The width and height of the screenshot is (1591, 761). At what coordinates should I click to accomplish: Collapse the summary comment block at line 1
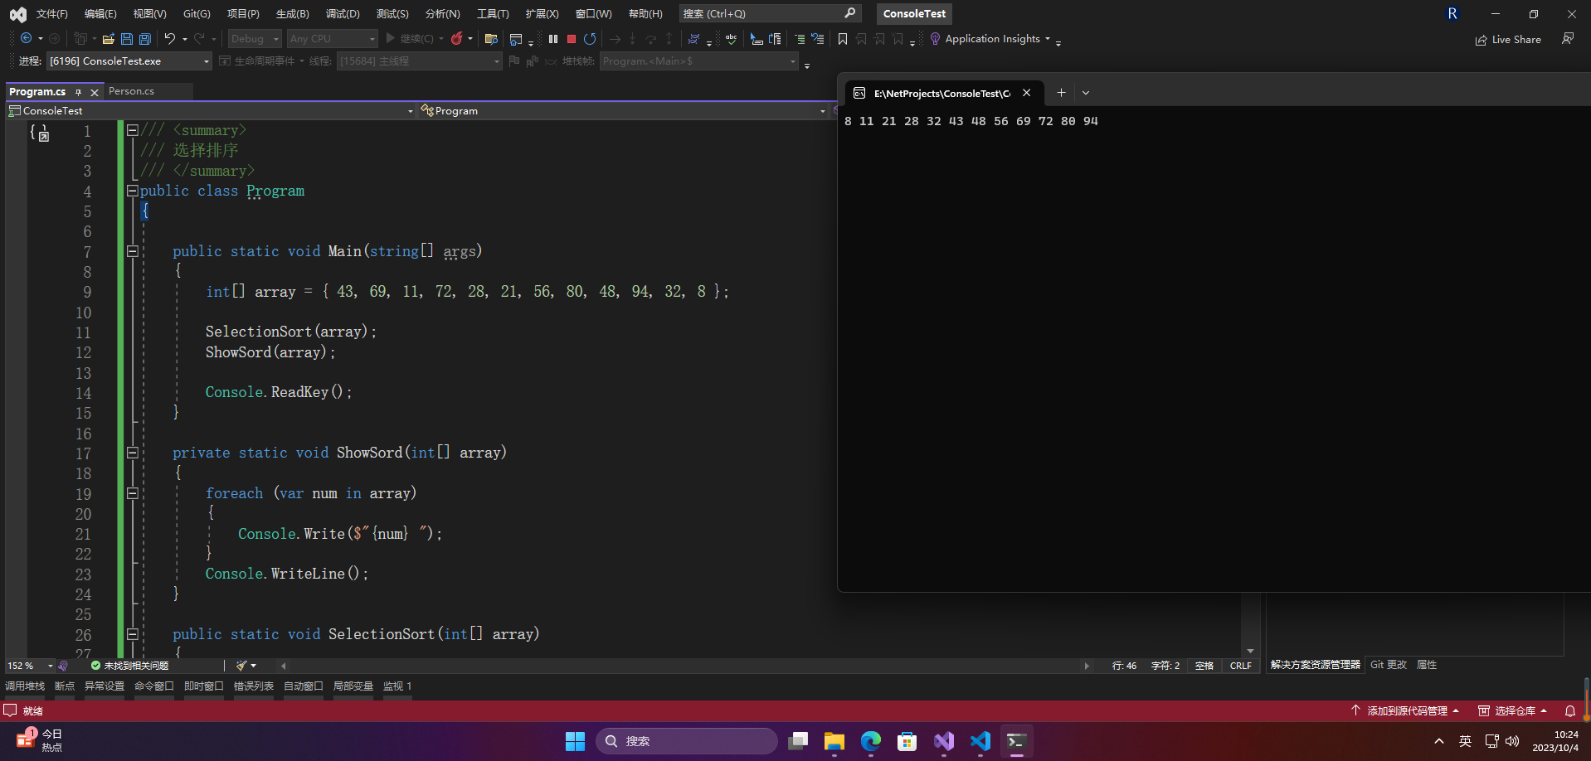[132, 130]
